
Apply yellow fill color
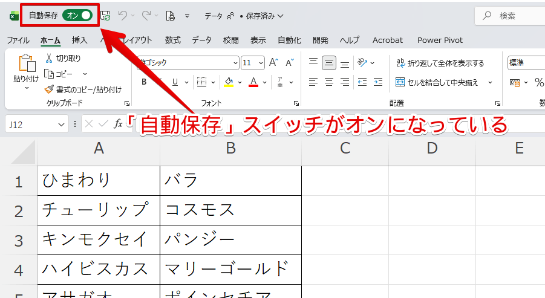point(229,82)
